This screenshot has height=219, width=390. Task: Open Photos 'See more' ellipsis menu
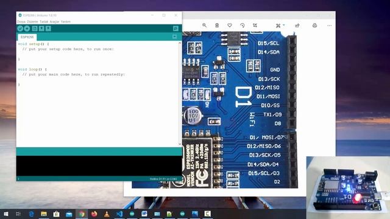click(x=329, y=26)
